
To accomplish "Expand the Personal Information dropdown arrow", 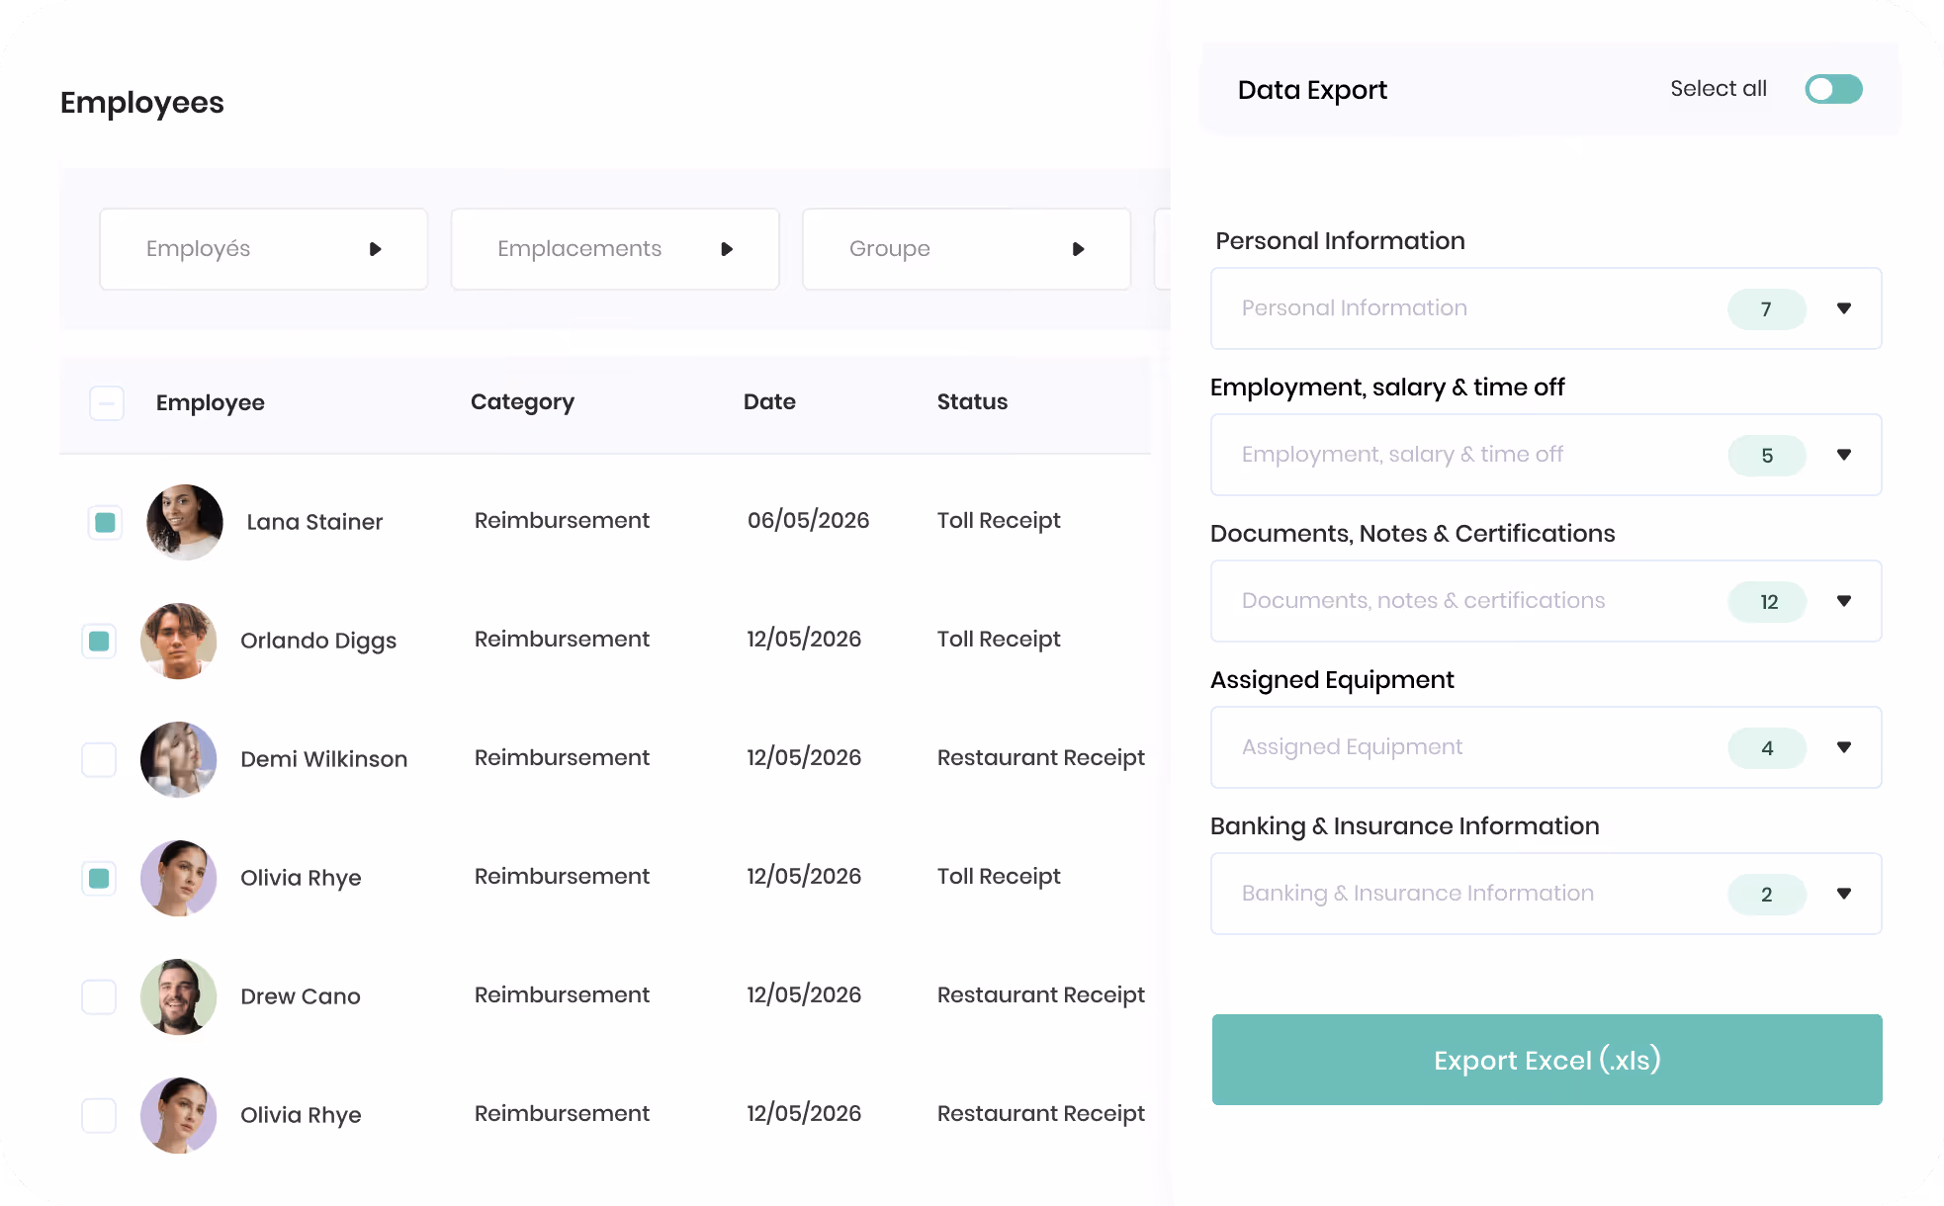I will (x=1844, y=308).
